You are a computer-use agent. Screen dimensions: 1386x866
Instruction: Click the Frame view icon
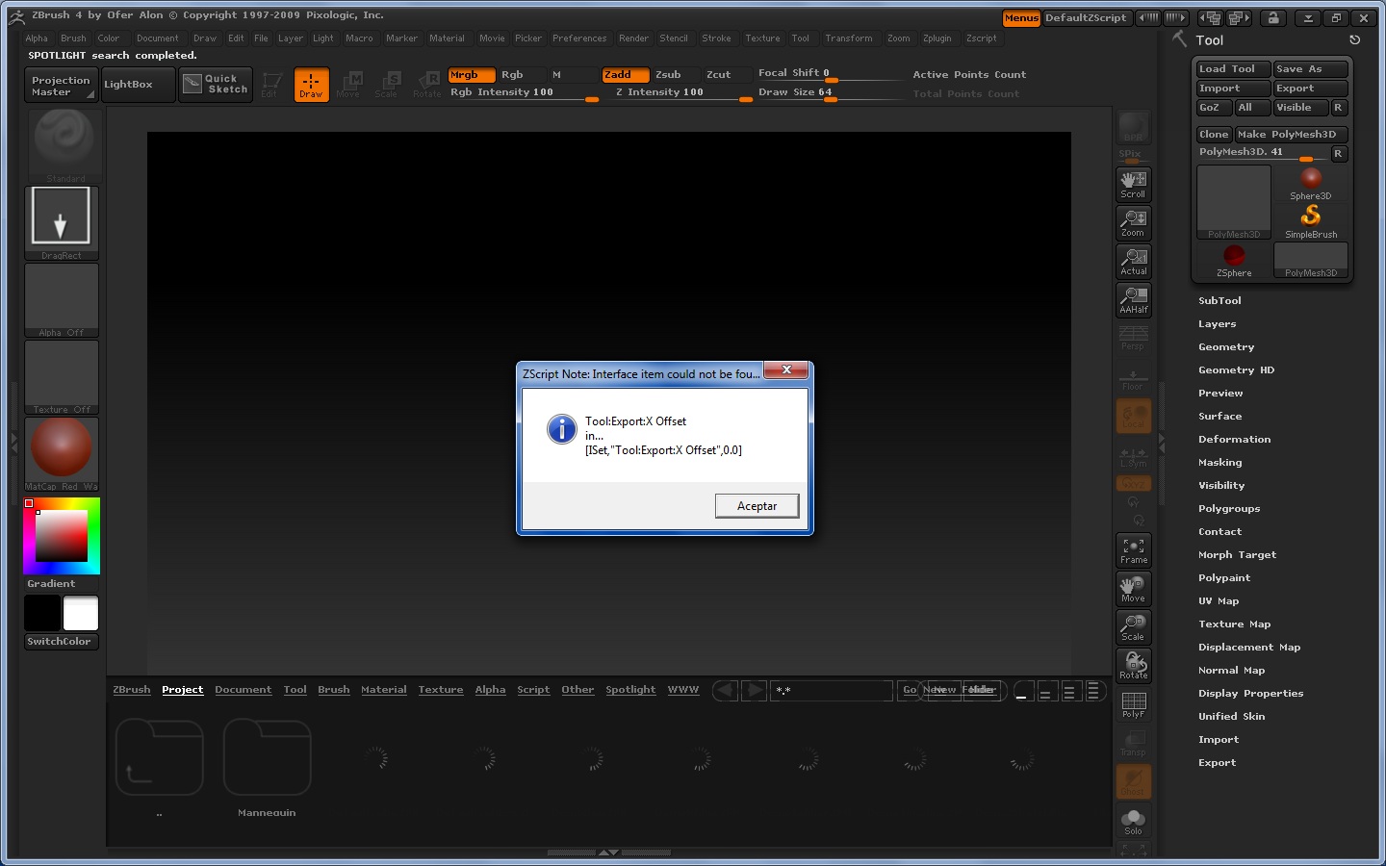pyautogui.click(x=1133, y=550)
